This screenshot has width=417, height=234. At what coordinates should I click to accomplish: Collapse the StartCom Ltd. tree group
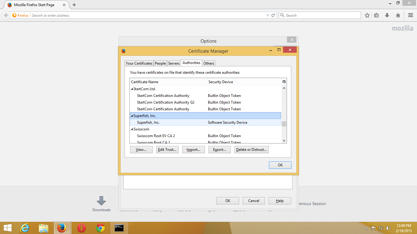[132, 89]
